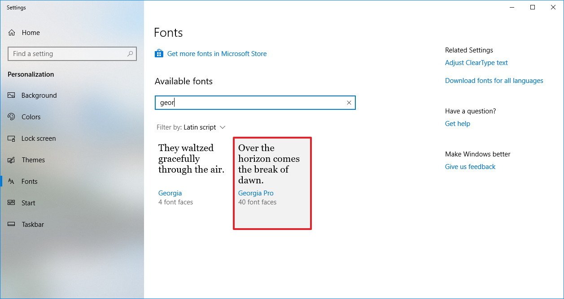Expand the Latin script filter dropdown
The image size is (564, 299).
pos(205,127)
